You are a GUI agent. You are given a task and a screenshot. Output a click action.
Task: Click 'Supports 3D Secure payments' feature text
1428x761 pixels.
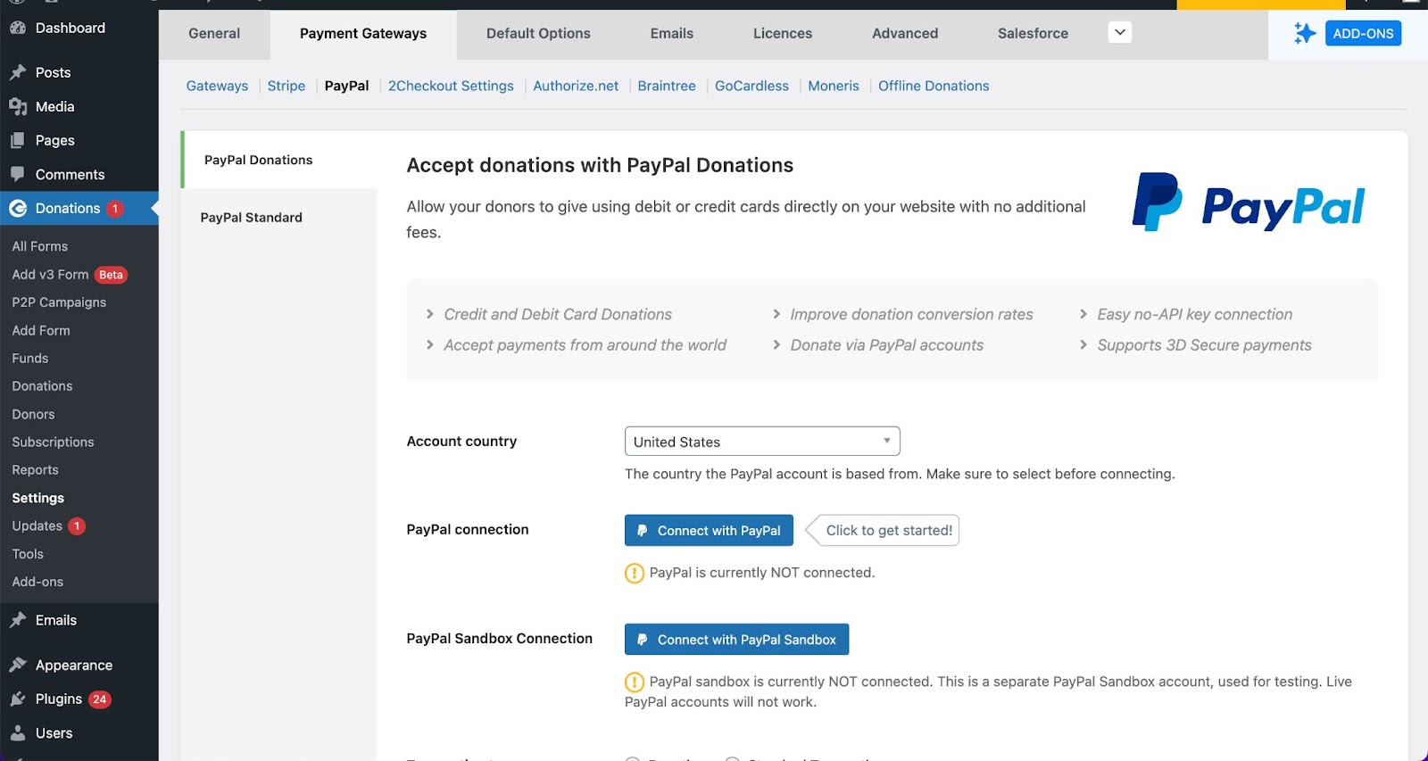1204,345
